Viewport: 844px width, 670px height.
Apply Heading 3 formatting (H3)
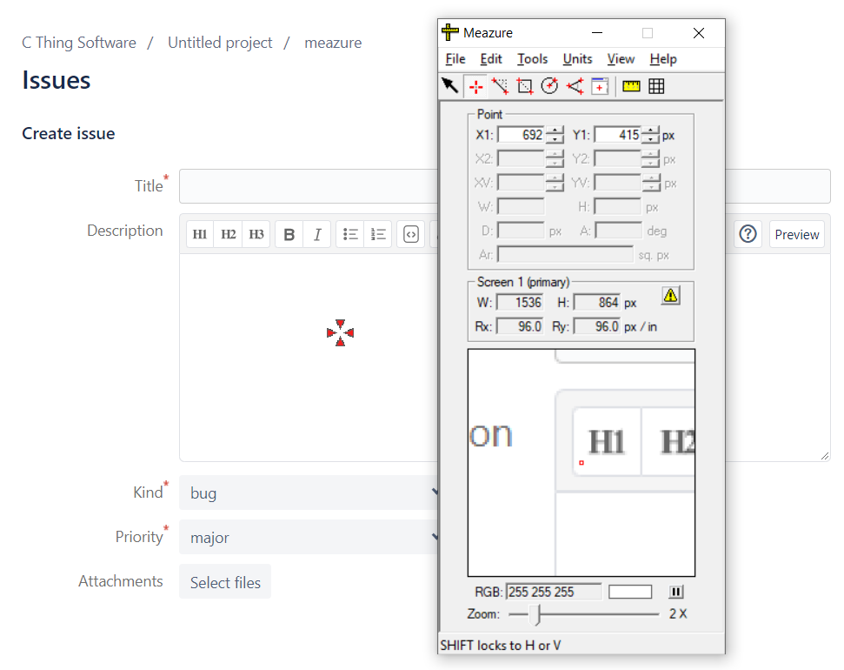tap(256, 234)
